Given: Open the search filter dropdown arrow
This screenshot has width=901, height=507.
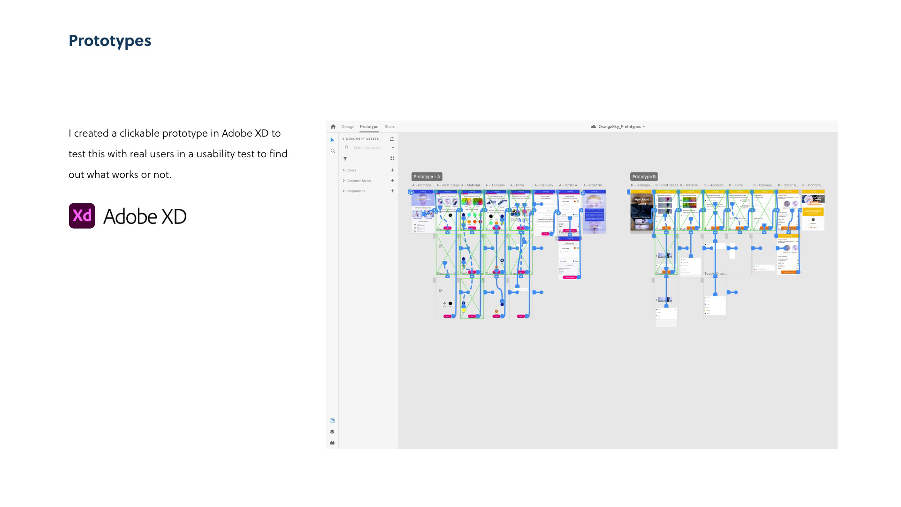Looking at the screenshot, I should [x=393, y=147].
